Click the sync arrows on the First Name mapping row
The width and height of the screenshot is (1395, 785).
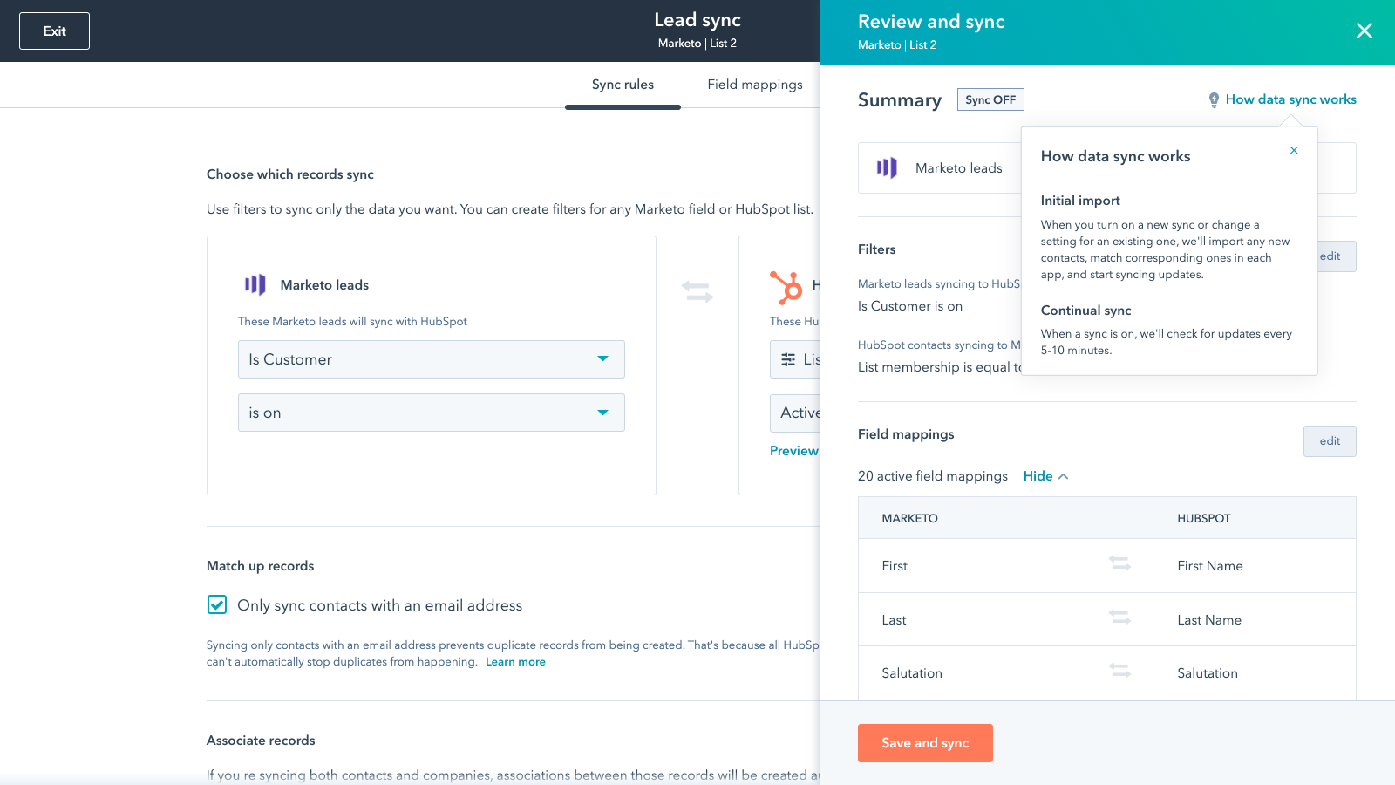coord(1120,565)
